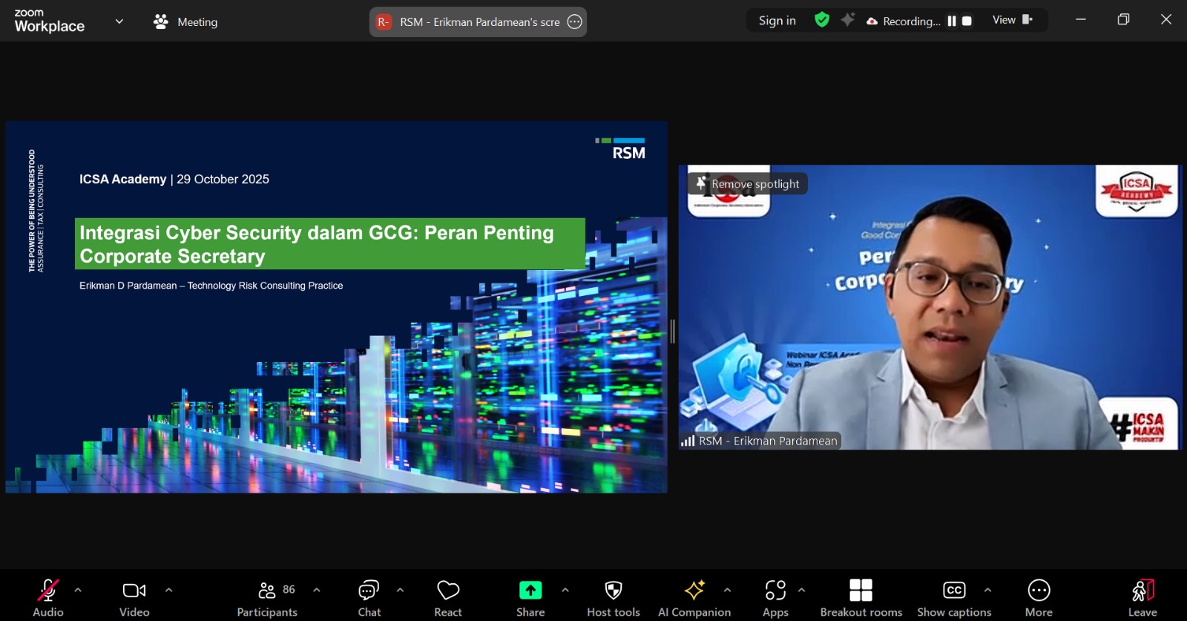1187x621 pixels.
Task: Toggle camera with Video button
Action: 134,598
